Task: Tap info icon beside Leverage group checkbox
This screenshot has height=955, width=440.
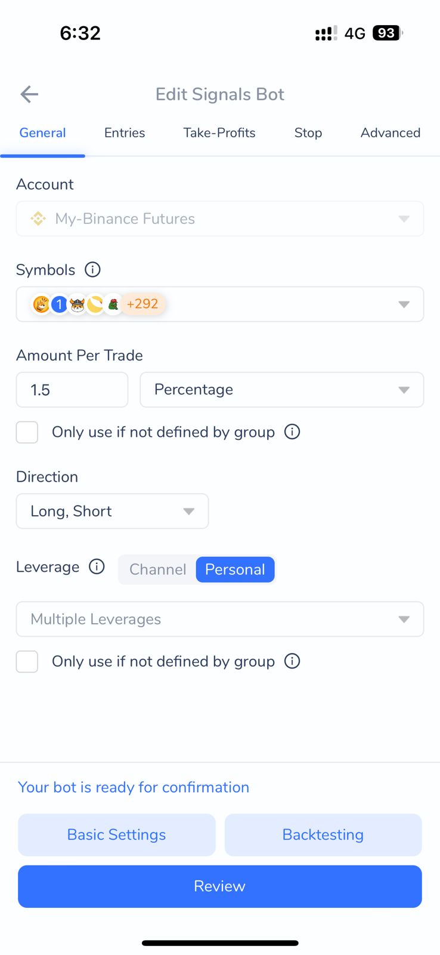Action: [x=292, y=661]
